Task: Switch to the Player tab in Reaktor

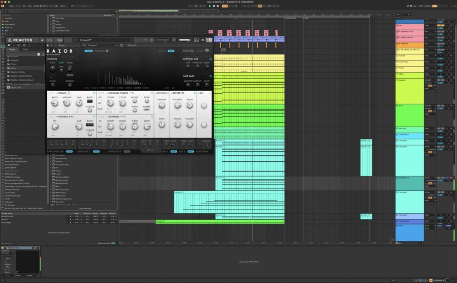Action: coord(12,50)
